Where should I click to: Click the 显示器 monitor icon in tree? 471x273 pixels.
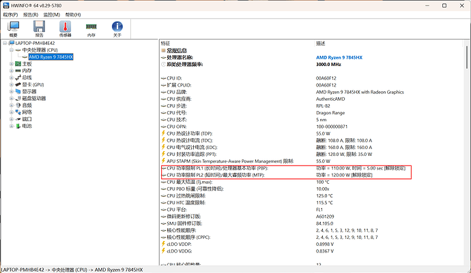point(18,91)
